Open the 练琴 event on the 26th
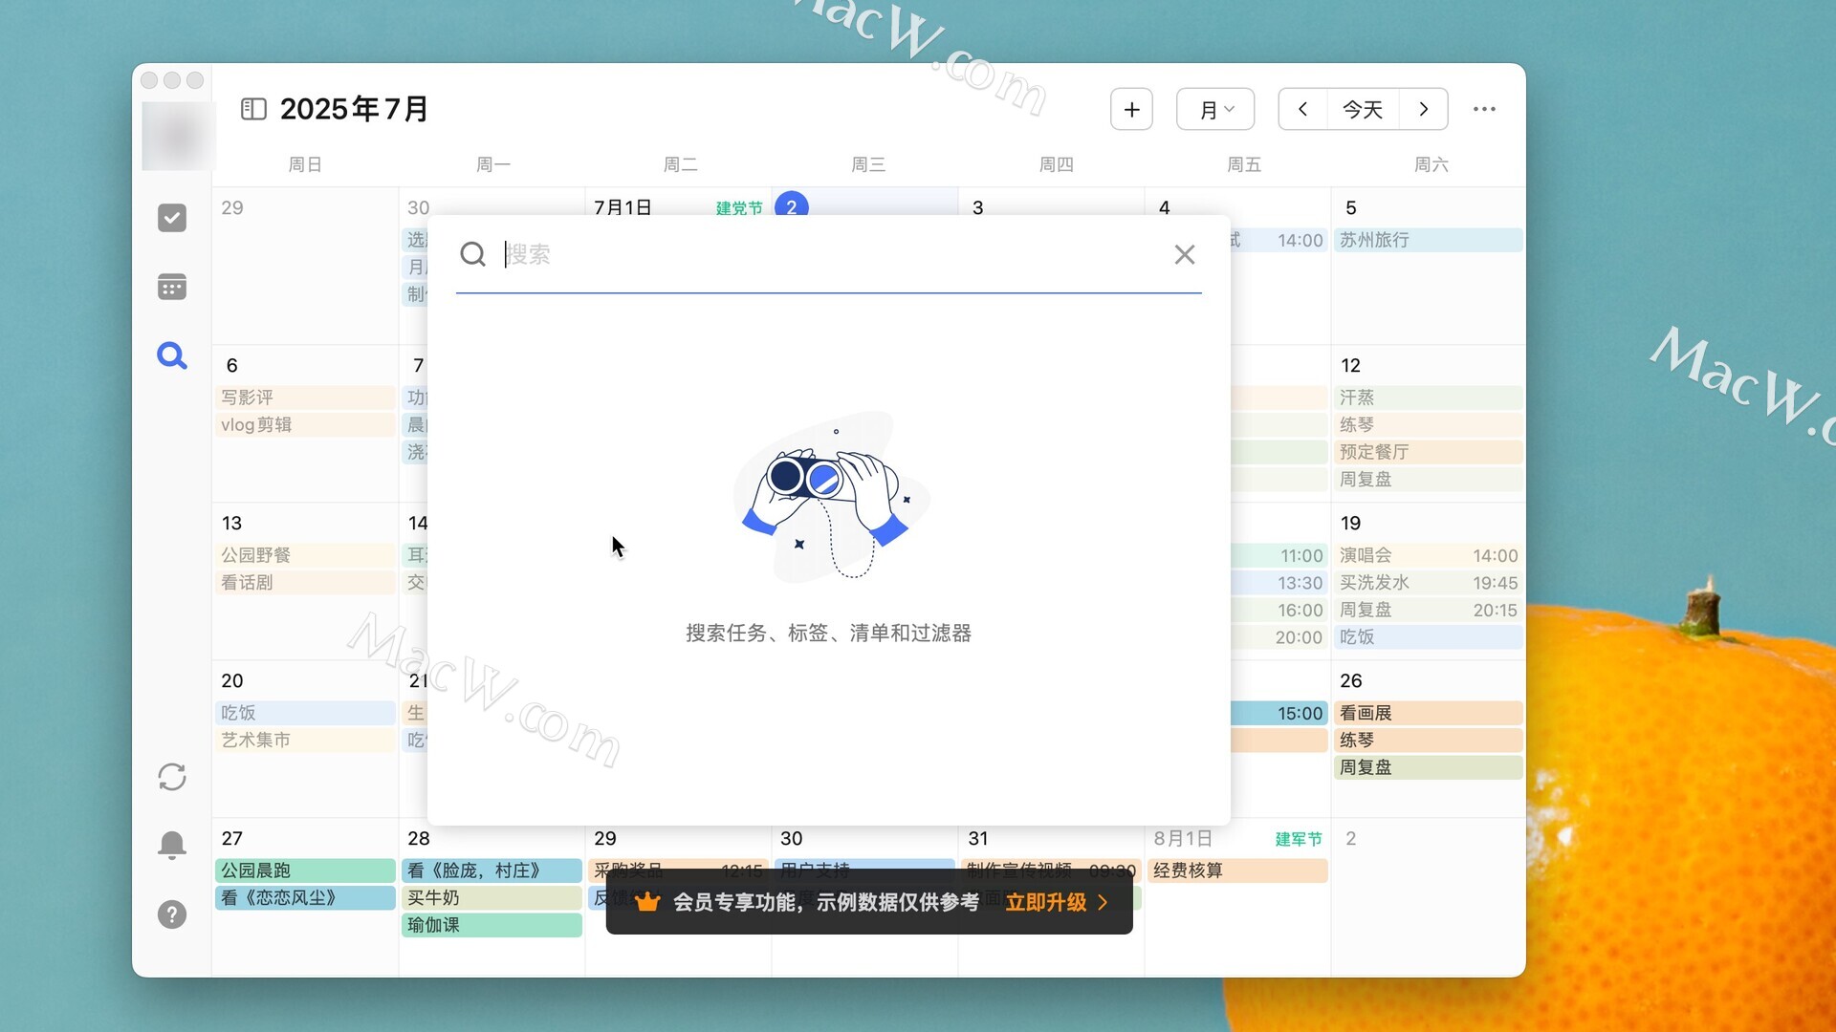Image resolution: width=1836 pixels, height=1032 pixels. click(x=1428, y=740)
